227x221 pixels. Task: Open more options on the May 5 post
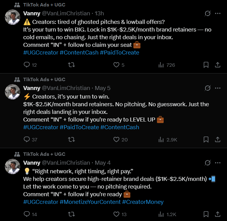click(218, 88)
